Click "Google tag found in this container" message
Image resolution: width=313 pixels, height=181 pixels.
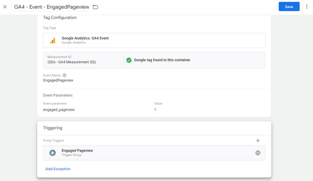(162, 60)
